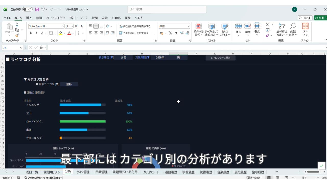Apply italic formatting icon

[36, 33]
